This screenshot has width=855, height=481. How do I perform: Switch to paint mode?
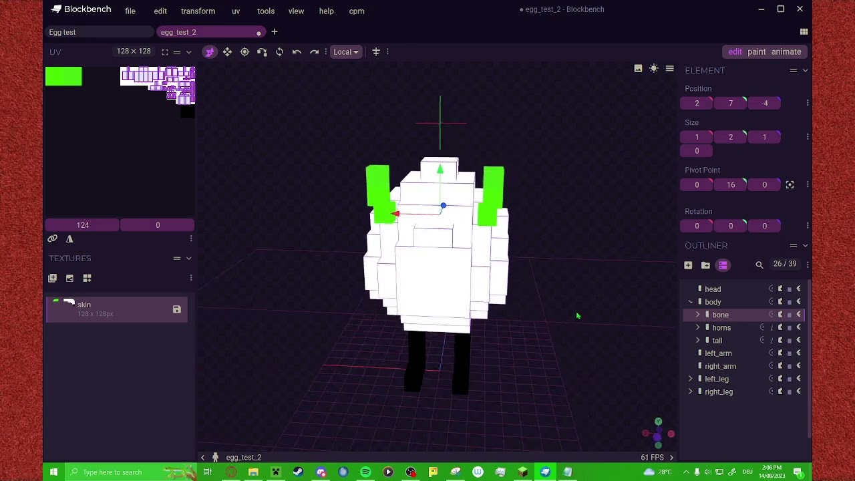pos(756,51)
